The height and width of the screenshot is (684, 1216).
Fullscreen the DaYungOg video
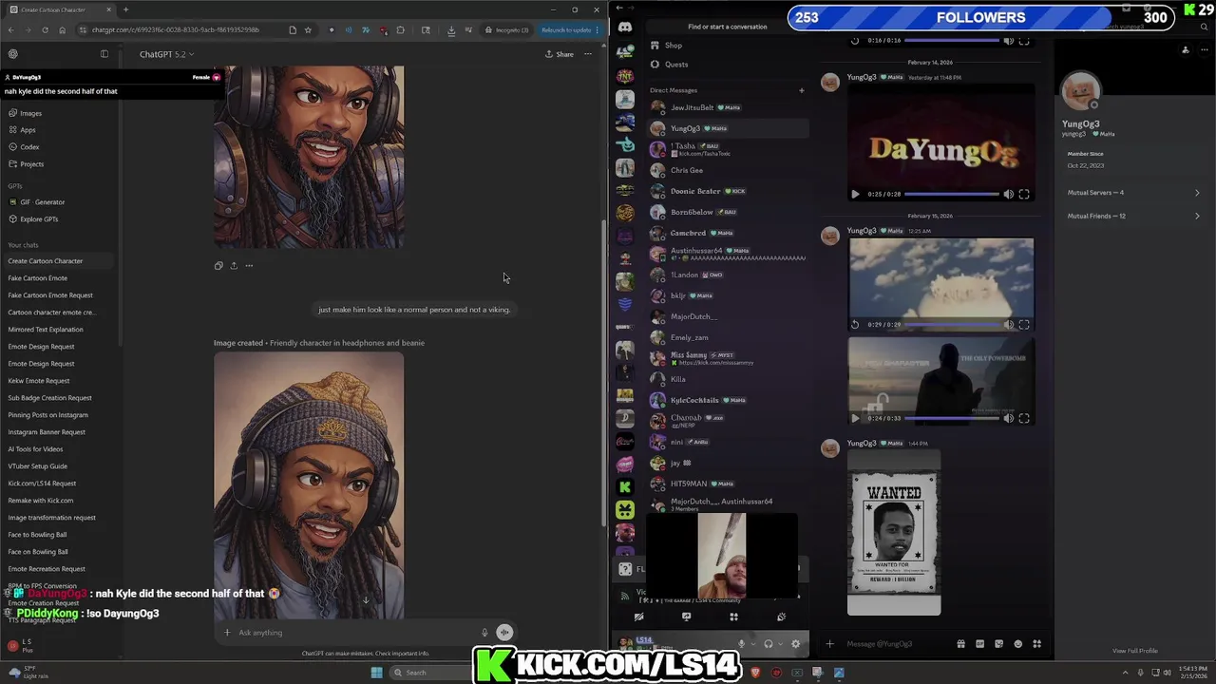[1024, 194]
